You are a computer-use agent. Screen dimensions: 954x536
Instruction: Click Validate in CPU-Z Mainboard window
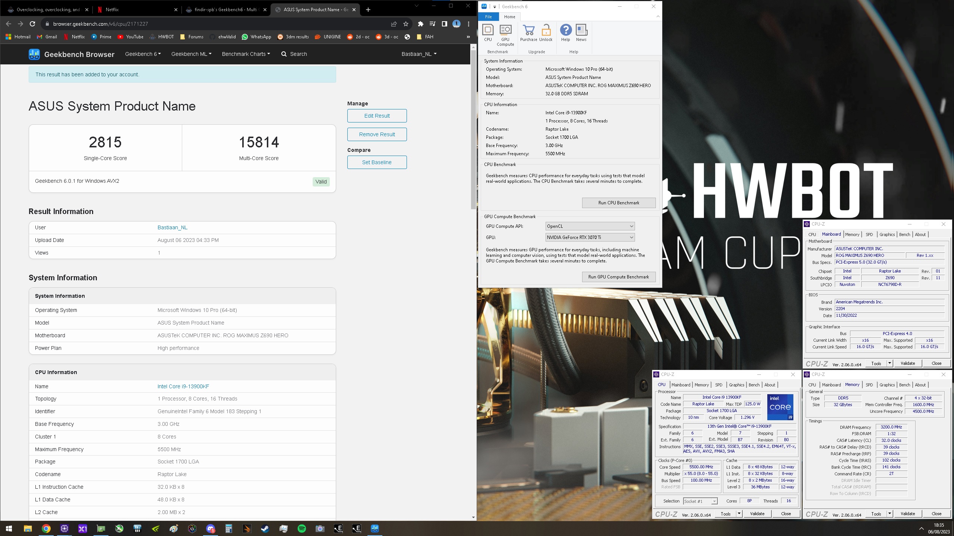908,363
